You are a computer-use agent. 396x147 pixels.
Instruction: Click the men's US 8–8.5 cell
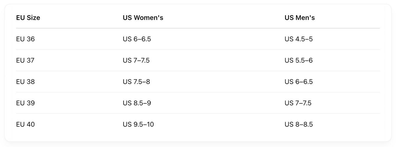tap(298, 125)
